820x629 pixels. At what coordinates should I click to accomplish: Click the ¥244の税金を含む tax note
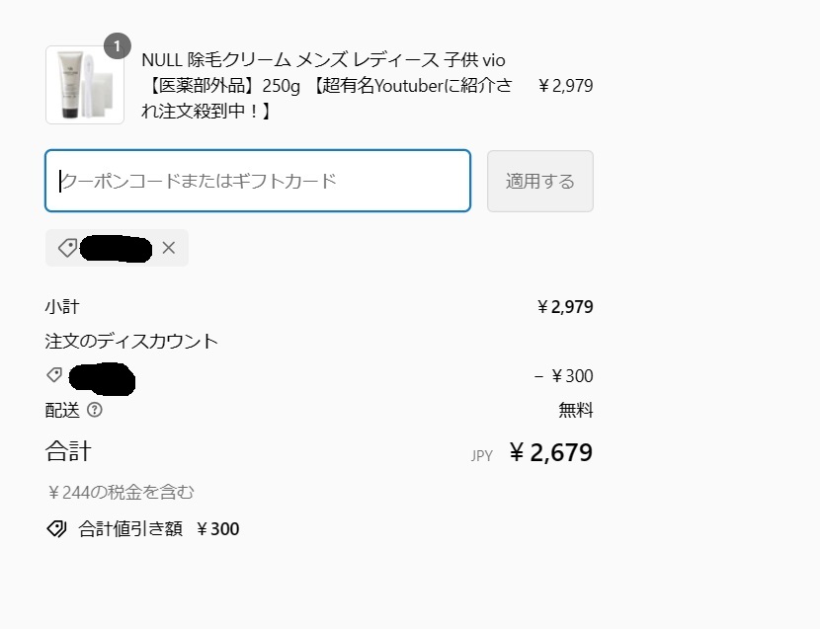tap(121, 492)
